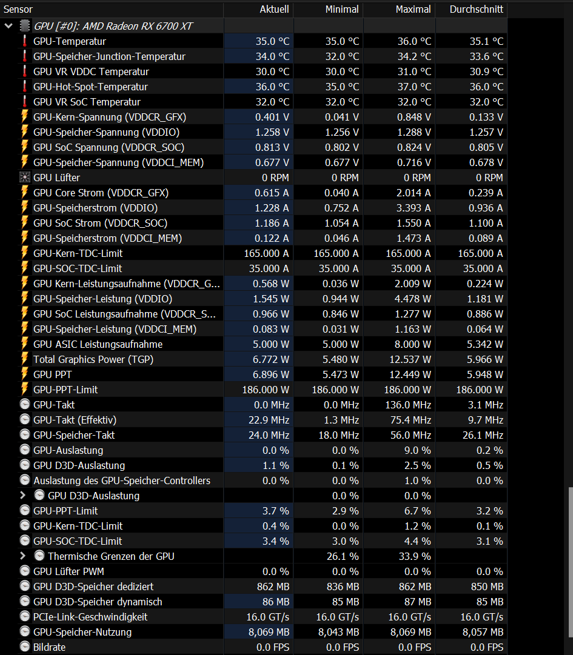Click current value 6.772 W of TGP
This screenshot has width=573, height=655.
(x=271, y=359)
